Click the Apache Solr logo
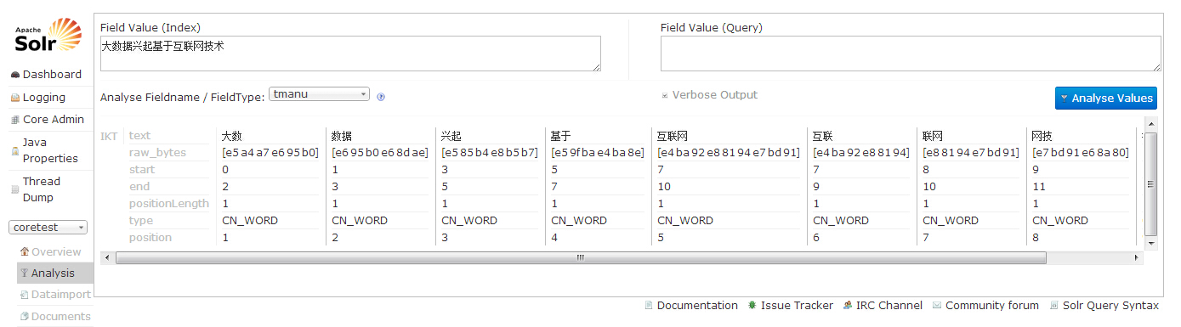Viewport: 1181px width, 327px height. click(48, 36)
